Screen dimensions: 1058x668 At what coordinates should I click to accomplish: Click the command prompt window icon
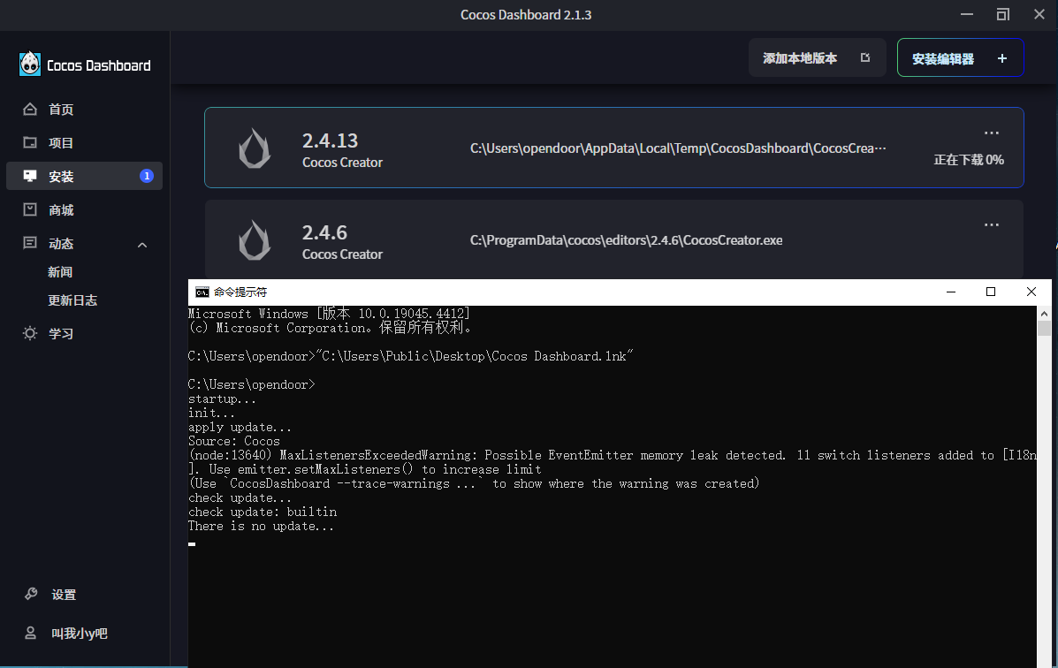click(202, 292)
